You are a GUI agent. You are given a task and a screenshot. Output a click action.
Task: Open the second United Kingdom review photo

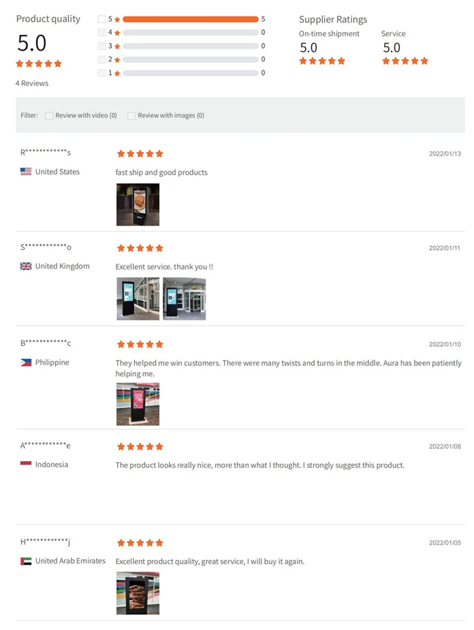[184, 299]
